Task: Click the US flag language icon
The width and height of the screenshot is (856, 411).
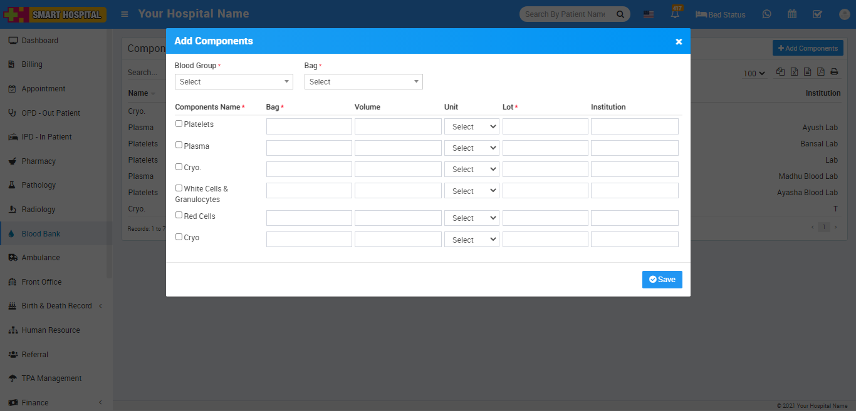Action: (649, 14)
